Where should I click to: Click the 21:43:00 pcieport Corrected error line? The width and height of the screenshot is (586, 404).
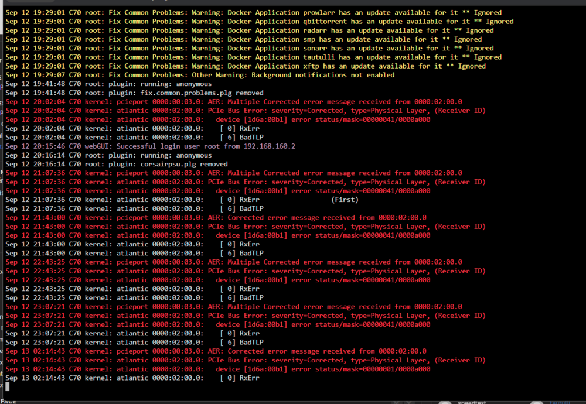coord(216,218)
